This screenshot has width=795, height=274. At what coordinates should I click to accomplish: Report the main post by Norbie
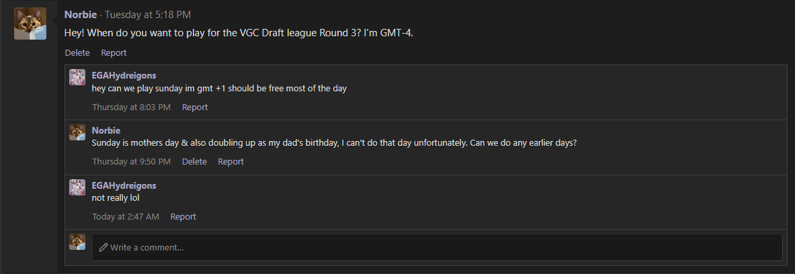coord(114,52)
